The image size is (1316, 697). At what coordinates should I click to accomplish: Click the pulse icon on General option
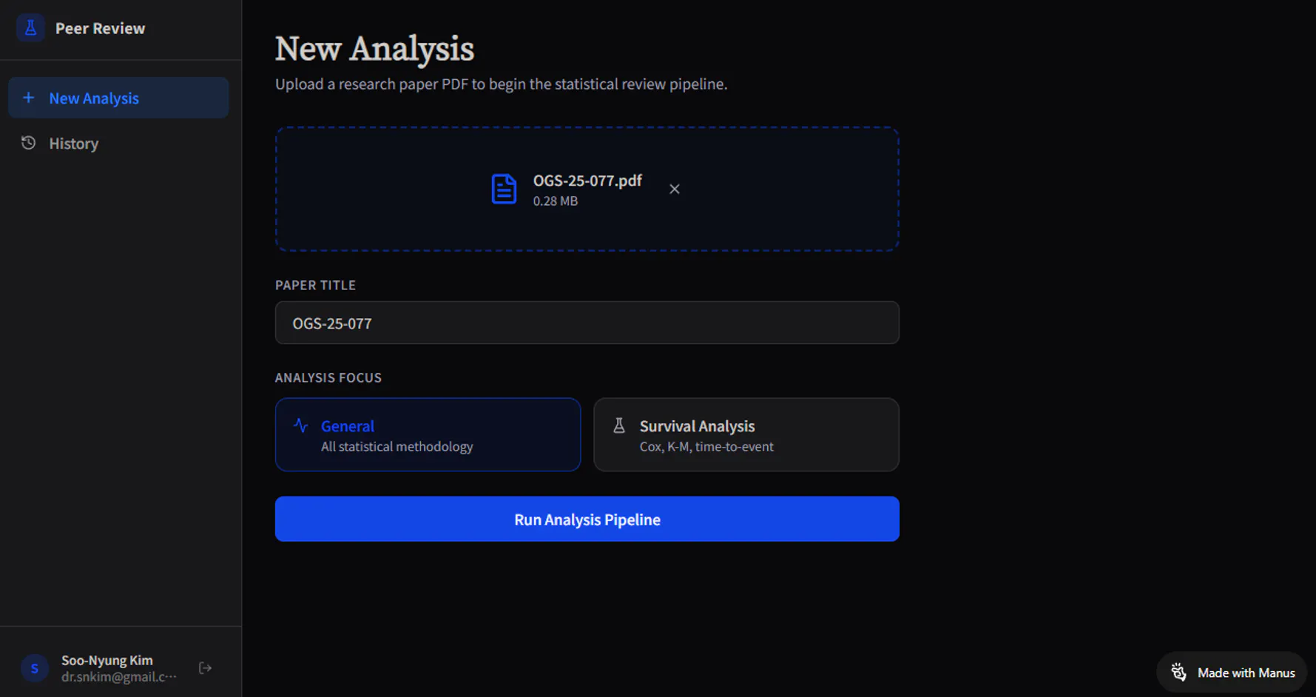[x=300, y=425]
